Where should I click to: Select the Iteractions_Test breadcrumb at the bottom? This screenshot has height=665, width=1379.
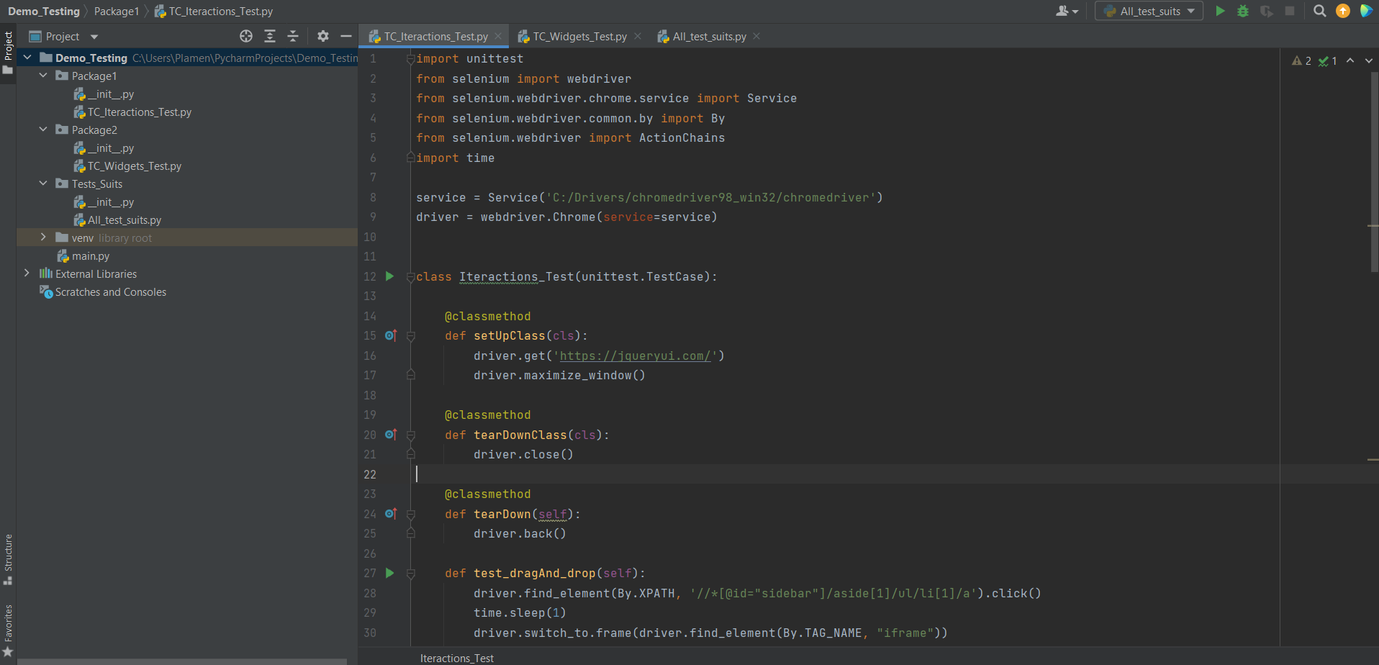[x=456, y=657]
